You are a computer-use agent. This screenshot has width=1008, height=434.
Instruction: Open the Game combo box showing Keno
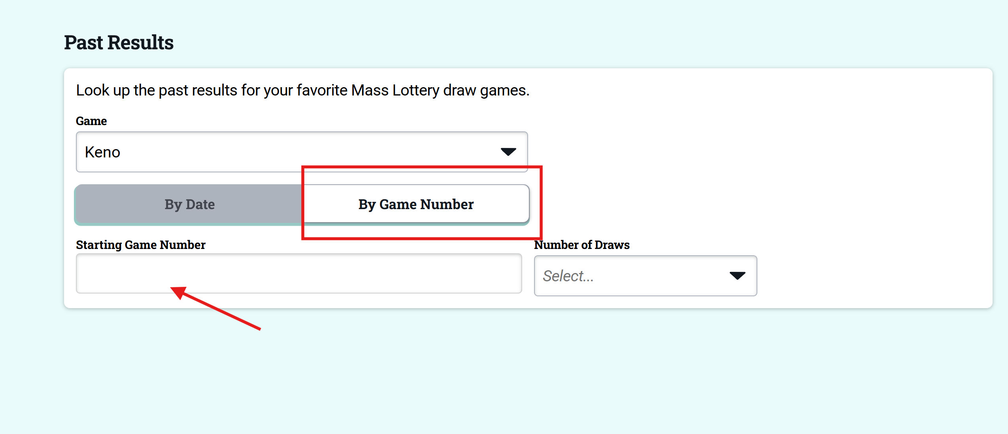[302, 152]
